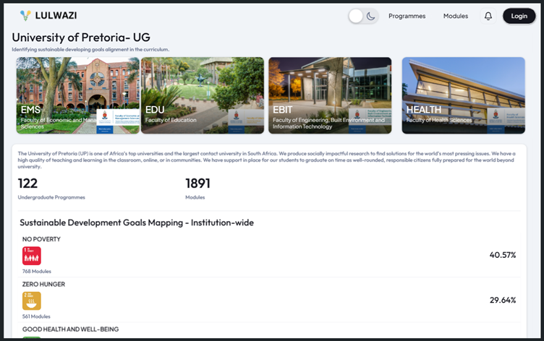Click the Lulwazi logo icon
This screenshot has height=341, width=544.
25,16
